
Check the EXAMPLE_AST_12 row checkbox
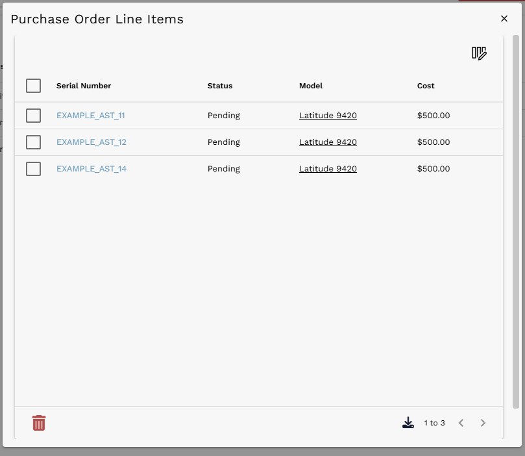click(34, 142)
